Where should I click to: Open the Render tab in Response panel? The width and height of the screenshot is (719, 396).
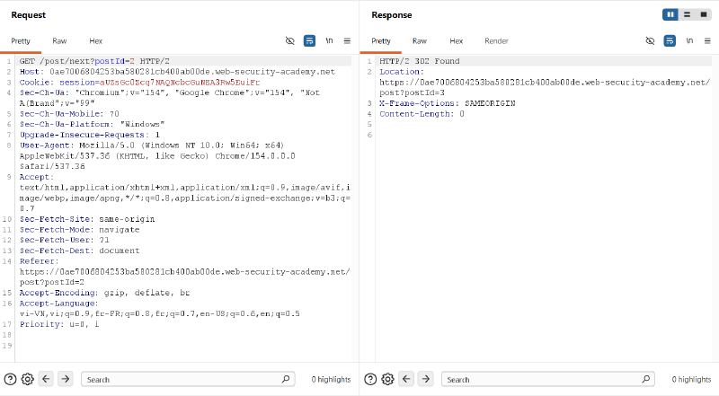497,40
